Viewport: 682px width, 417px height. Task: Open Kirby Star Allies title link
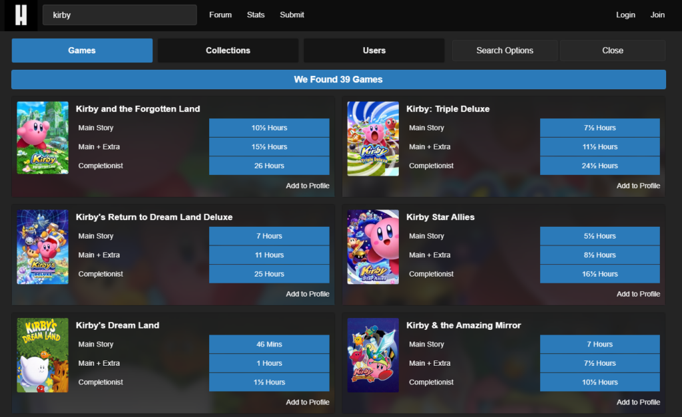pos(440,217)
